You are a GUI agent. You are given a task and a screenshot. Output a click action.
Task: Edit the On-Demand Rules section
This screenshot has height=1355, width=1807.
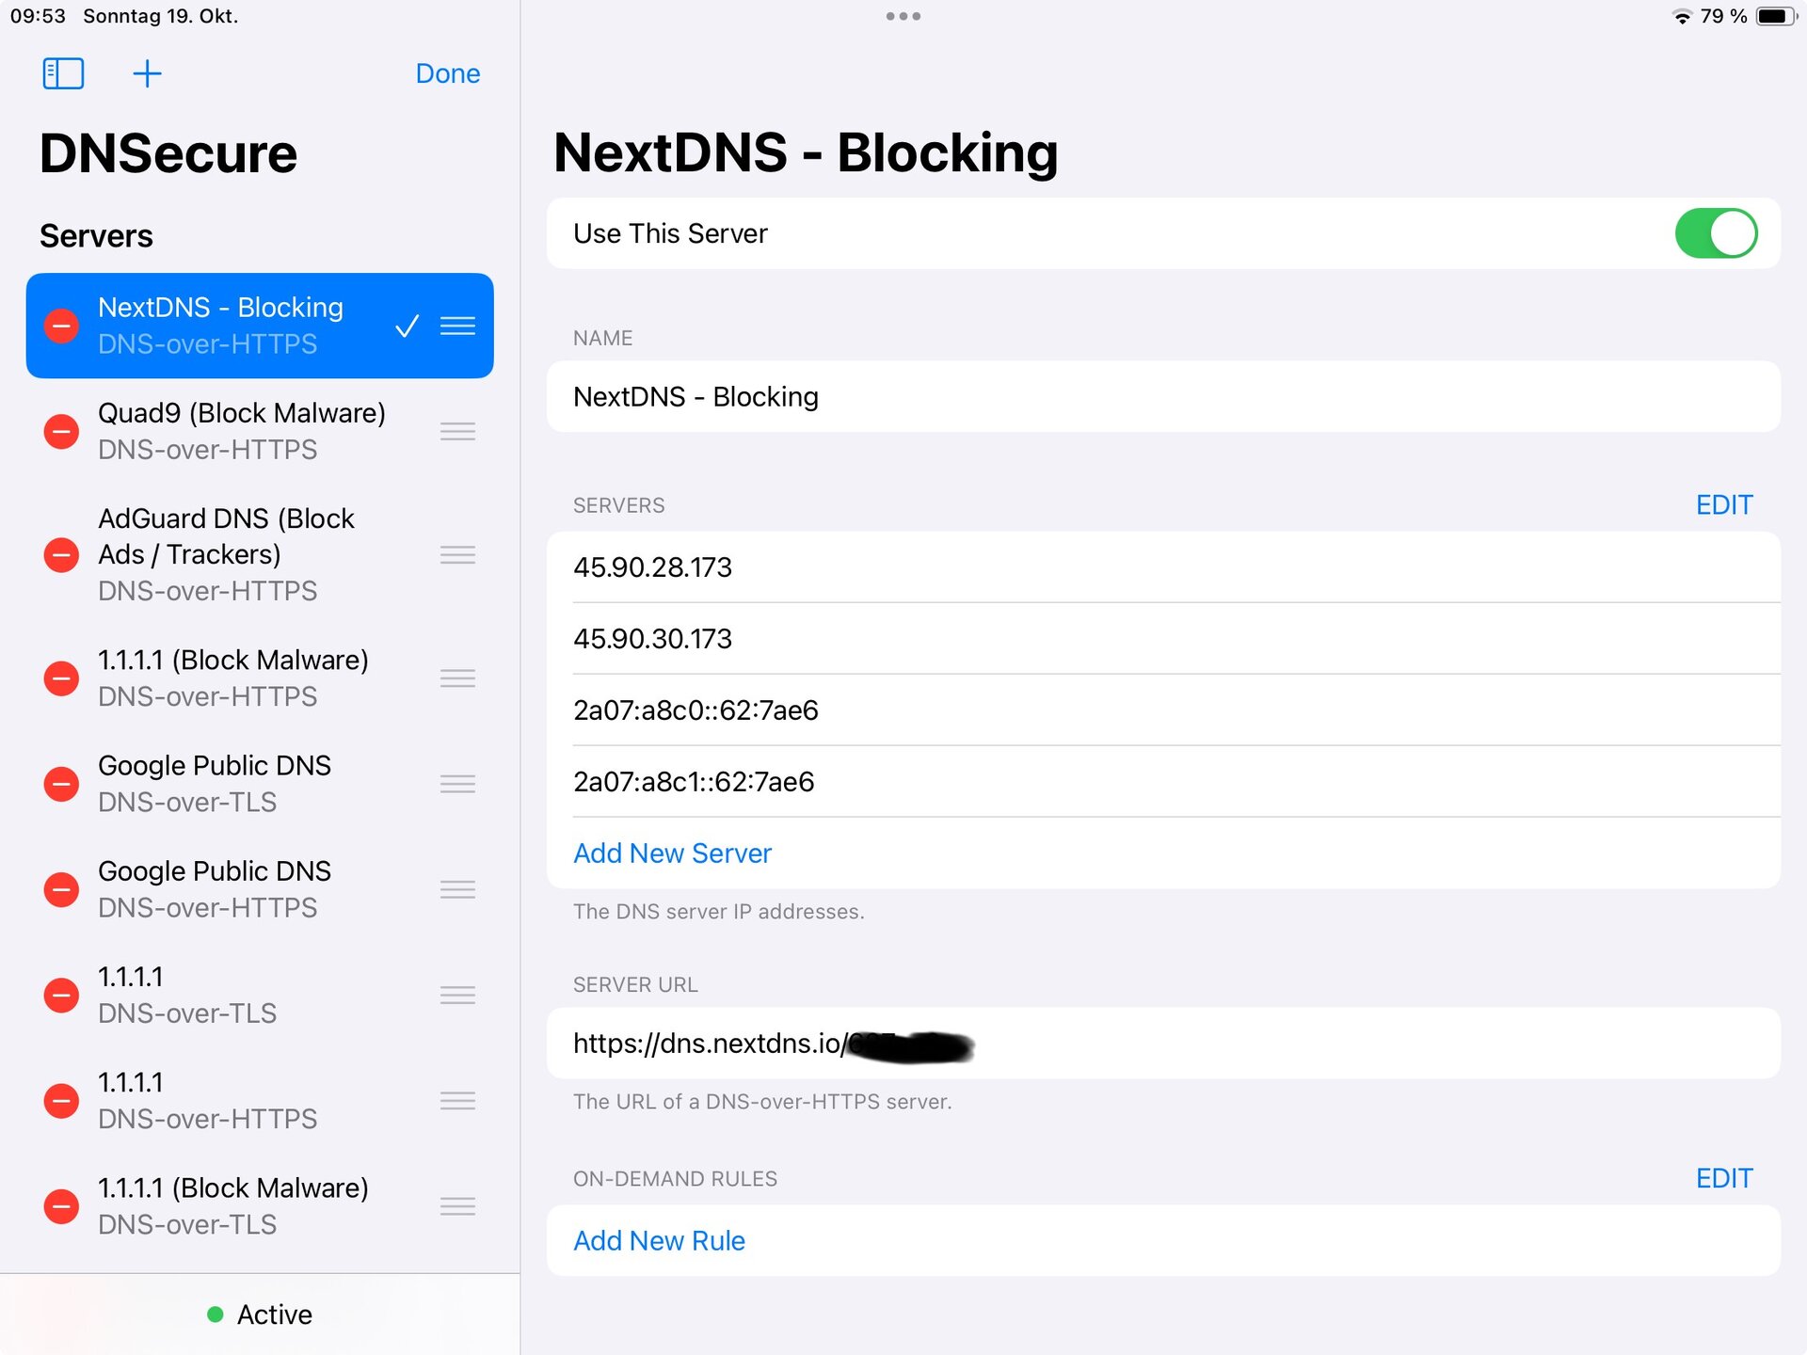(1723, 1178)
